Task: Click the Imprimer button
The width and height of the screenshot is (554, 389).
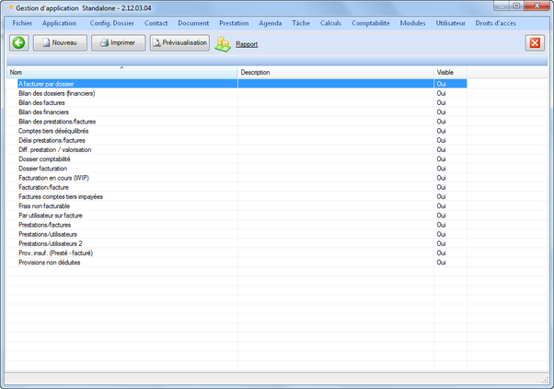Action: point(119,43)
